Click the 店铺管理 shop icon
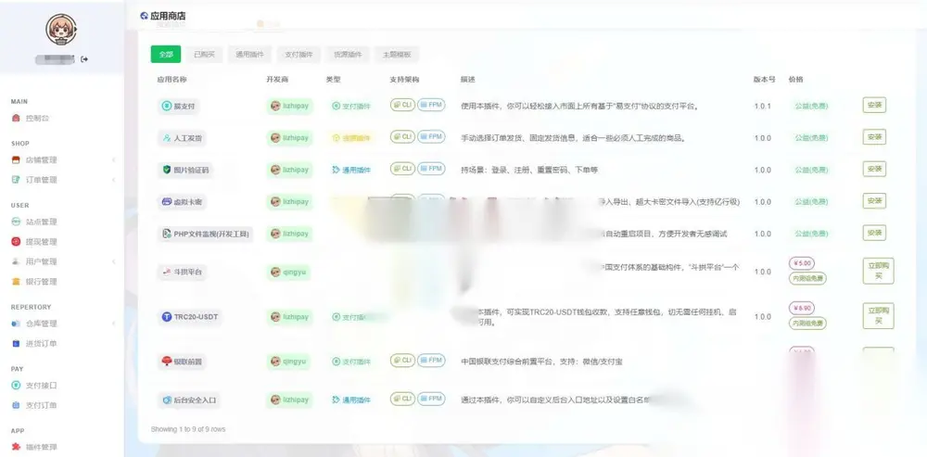This screenshot has height=457, width=927. coord(16,160)
